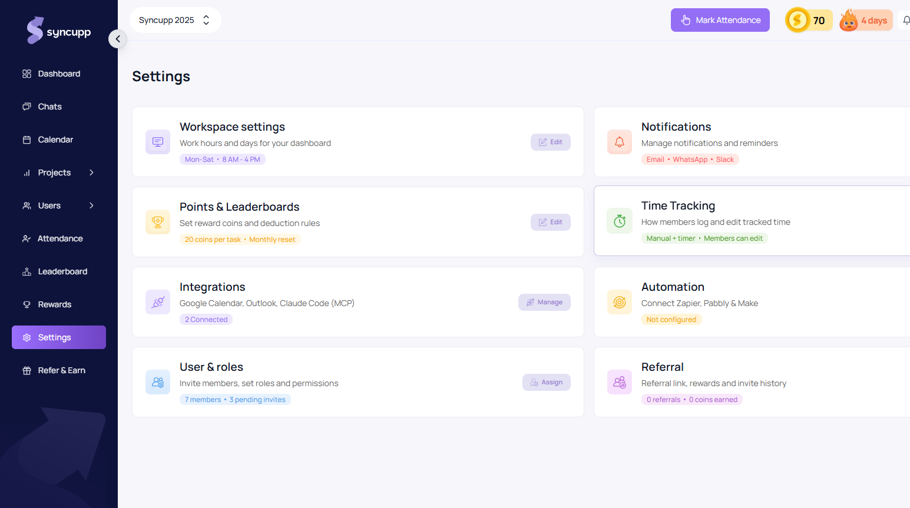Click the 'Not configured' automation badge
910x508 pixels.
point(671,320)
